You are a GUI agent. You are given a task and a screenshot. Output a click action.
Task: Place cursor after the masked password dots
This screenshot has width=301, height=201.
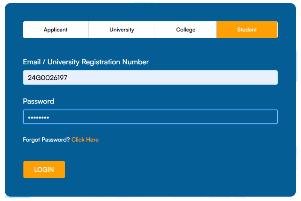tap(49, 117)
